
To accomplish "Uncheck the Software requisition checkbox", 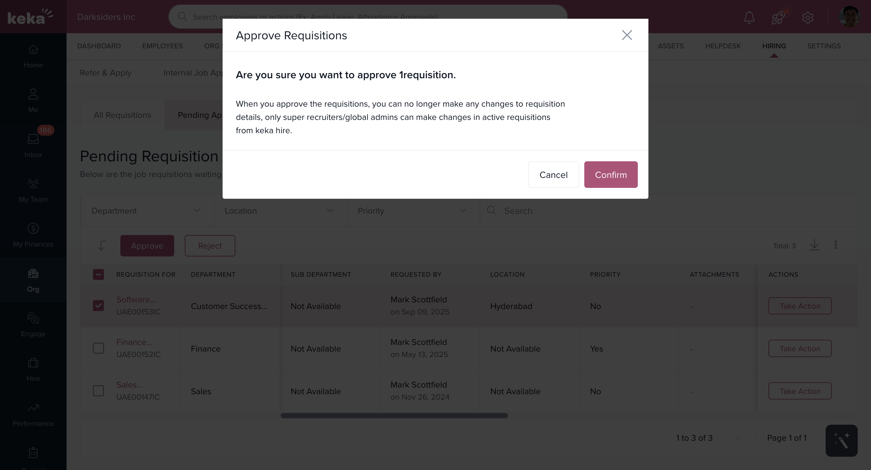I will [98, 306].
